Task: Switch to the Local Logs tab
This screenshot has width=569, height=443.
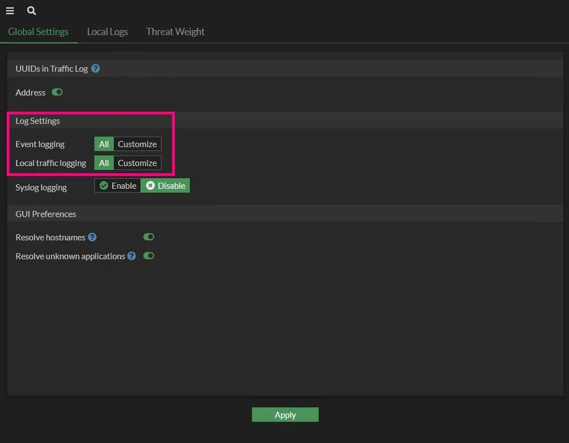Action: 107,32
